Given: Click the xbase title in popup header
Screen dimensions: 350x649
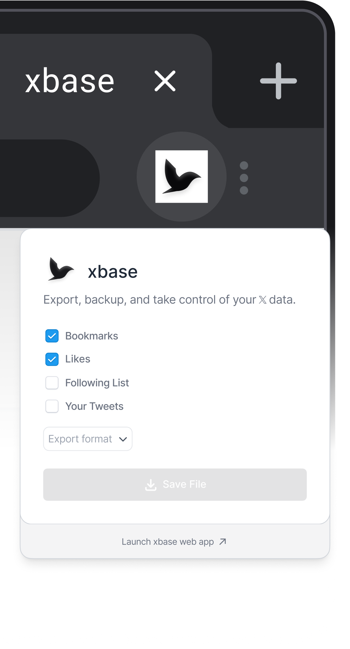Looking at the screenshot, I should pos(112,272).
